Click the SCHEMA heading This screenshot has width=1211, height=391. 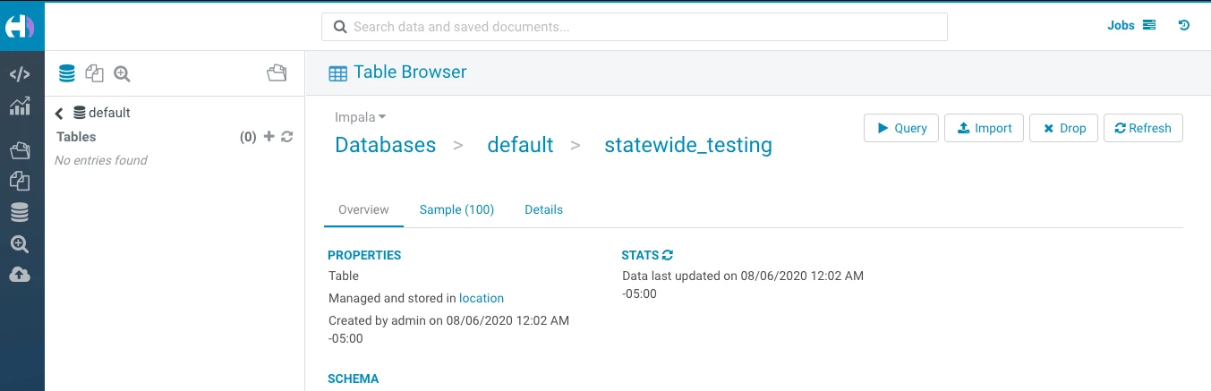point(354,378)
